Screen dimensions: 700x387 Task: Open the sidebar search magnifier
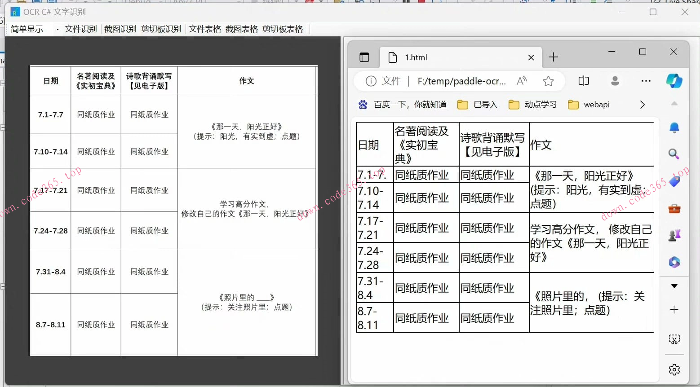[x=674, y=154]
